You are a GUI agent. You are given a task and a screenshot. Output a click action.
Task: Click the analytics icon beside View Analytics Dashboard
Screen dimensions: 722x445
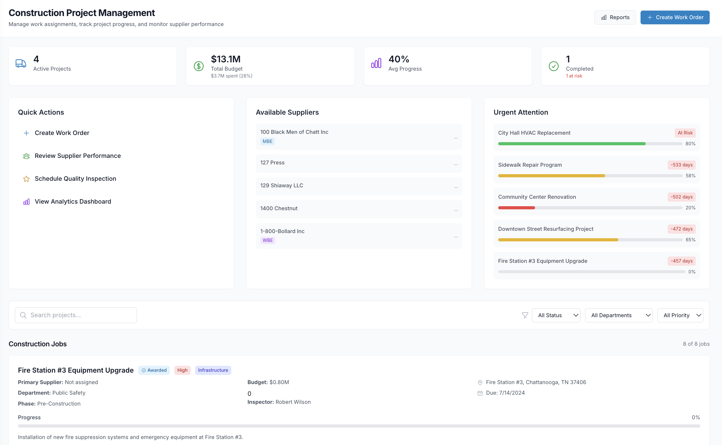(x=26, y=202)
